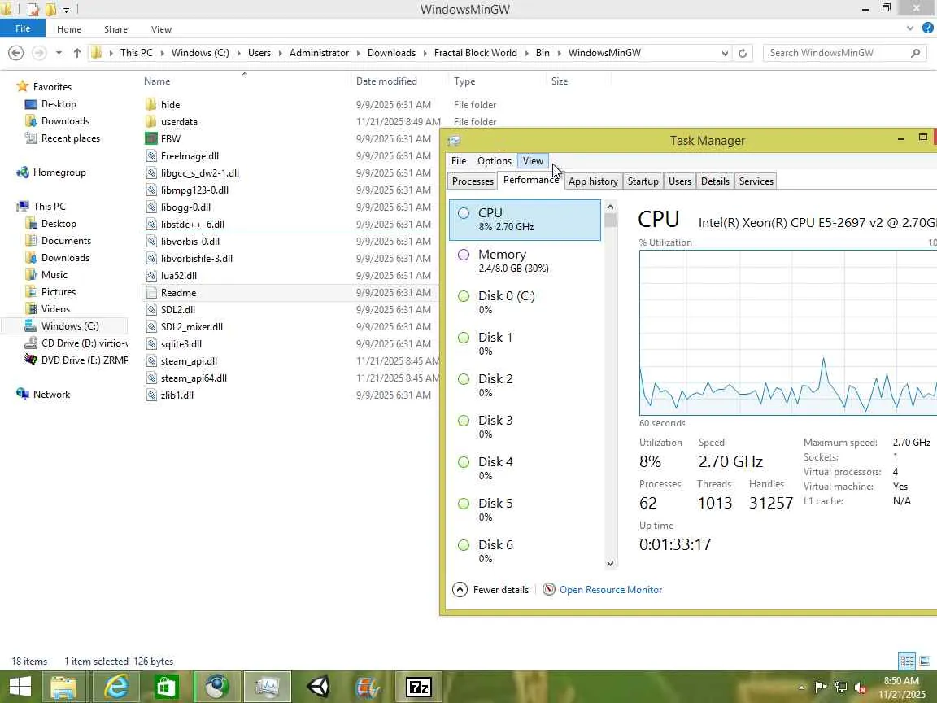Open the address bar history dropdown
Screen dimensions: 937x703
pos(724,53)
